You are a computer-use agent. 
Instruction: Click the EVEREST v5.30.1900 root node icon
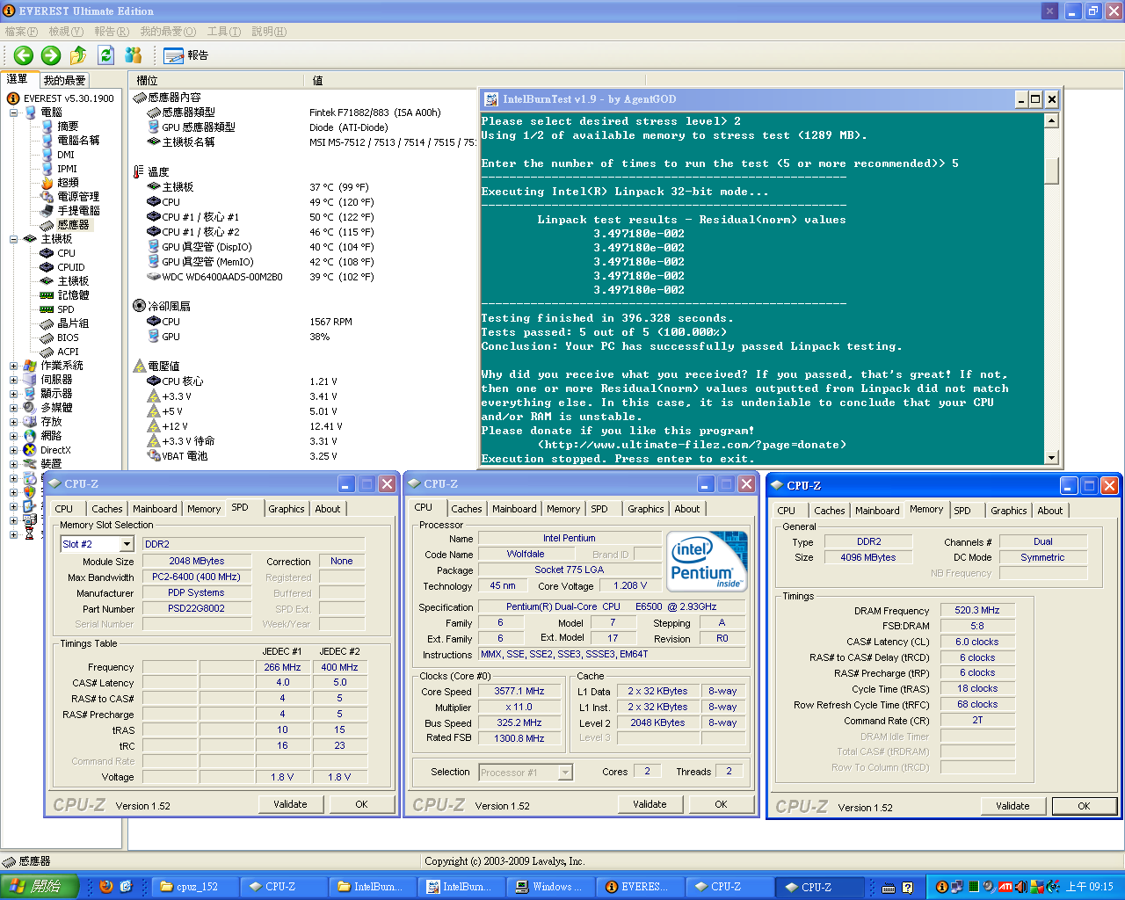pyautogui.click(x=13, y=98)
